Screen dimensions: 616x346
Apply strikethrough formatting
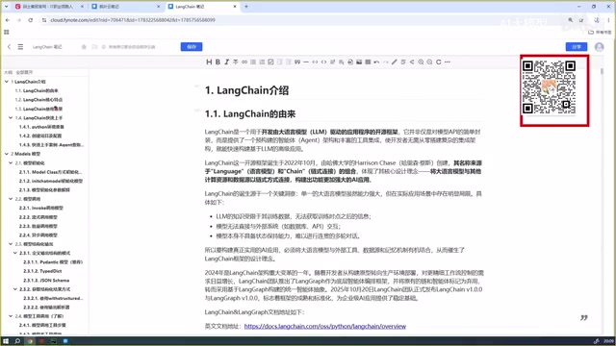pos(235,62)
